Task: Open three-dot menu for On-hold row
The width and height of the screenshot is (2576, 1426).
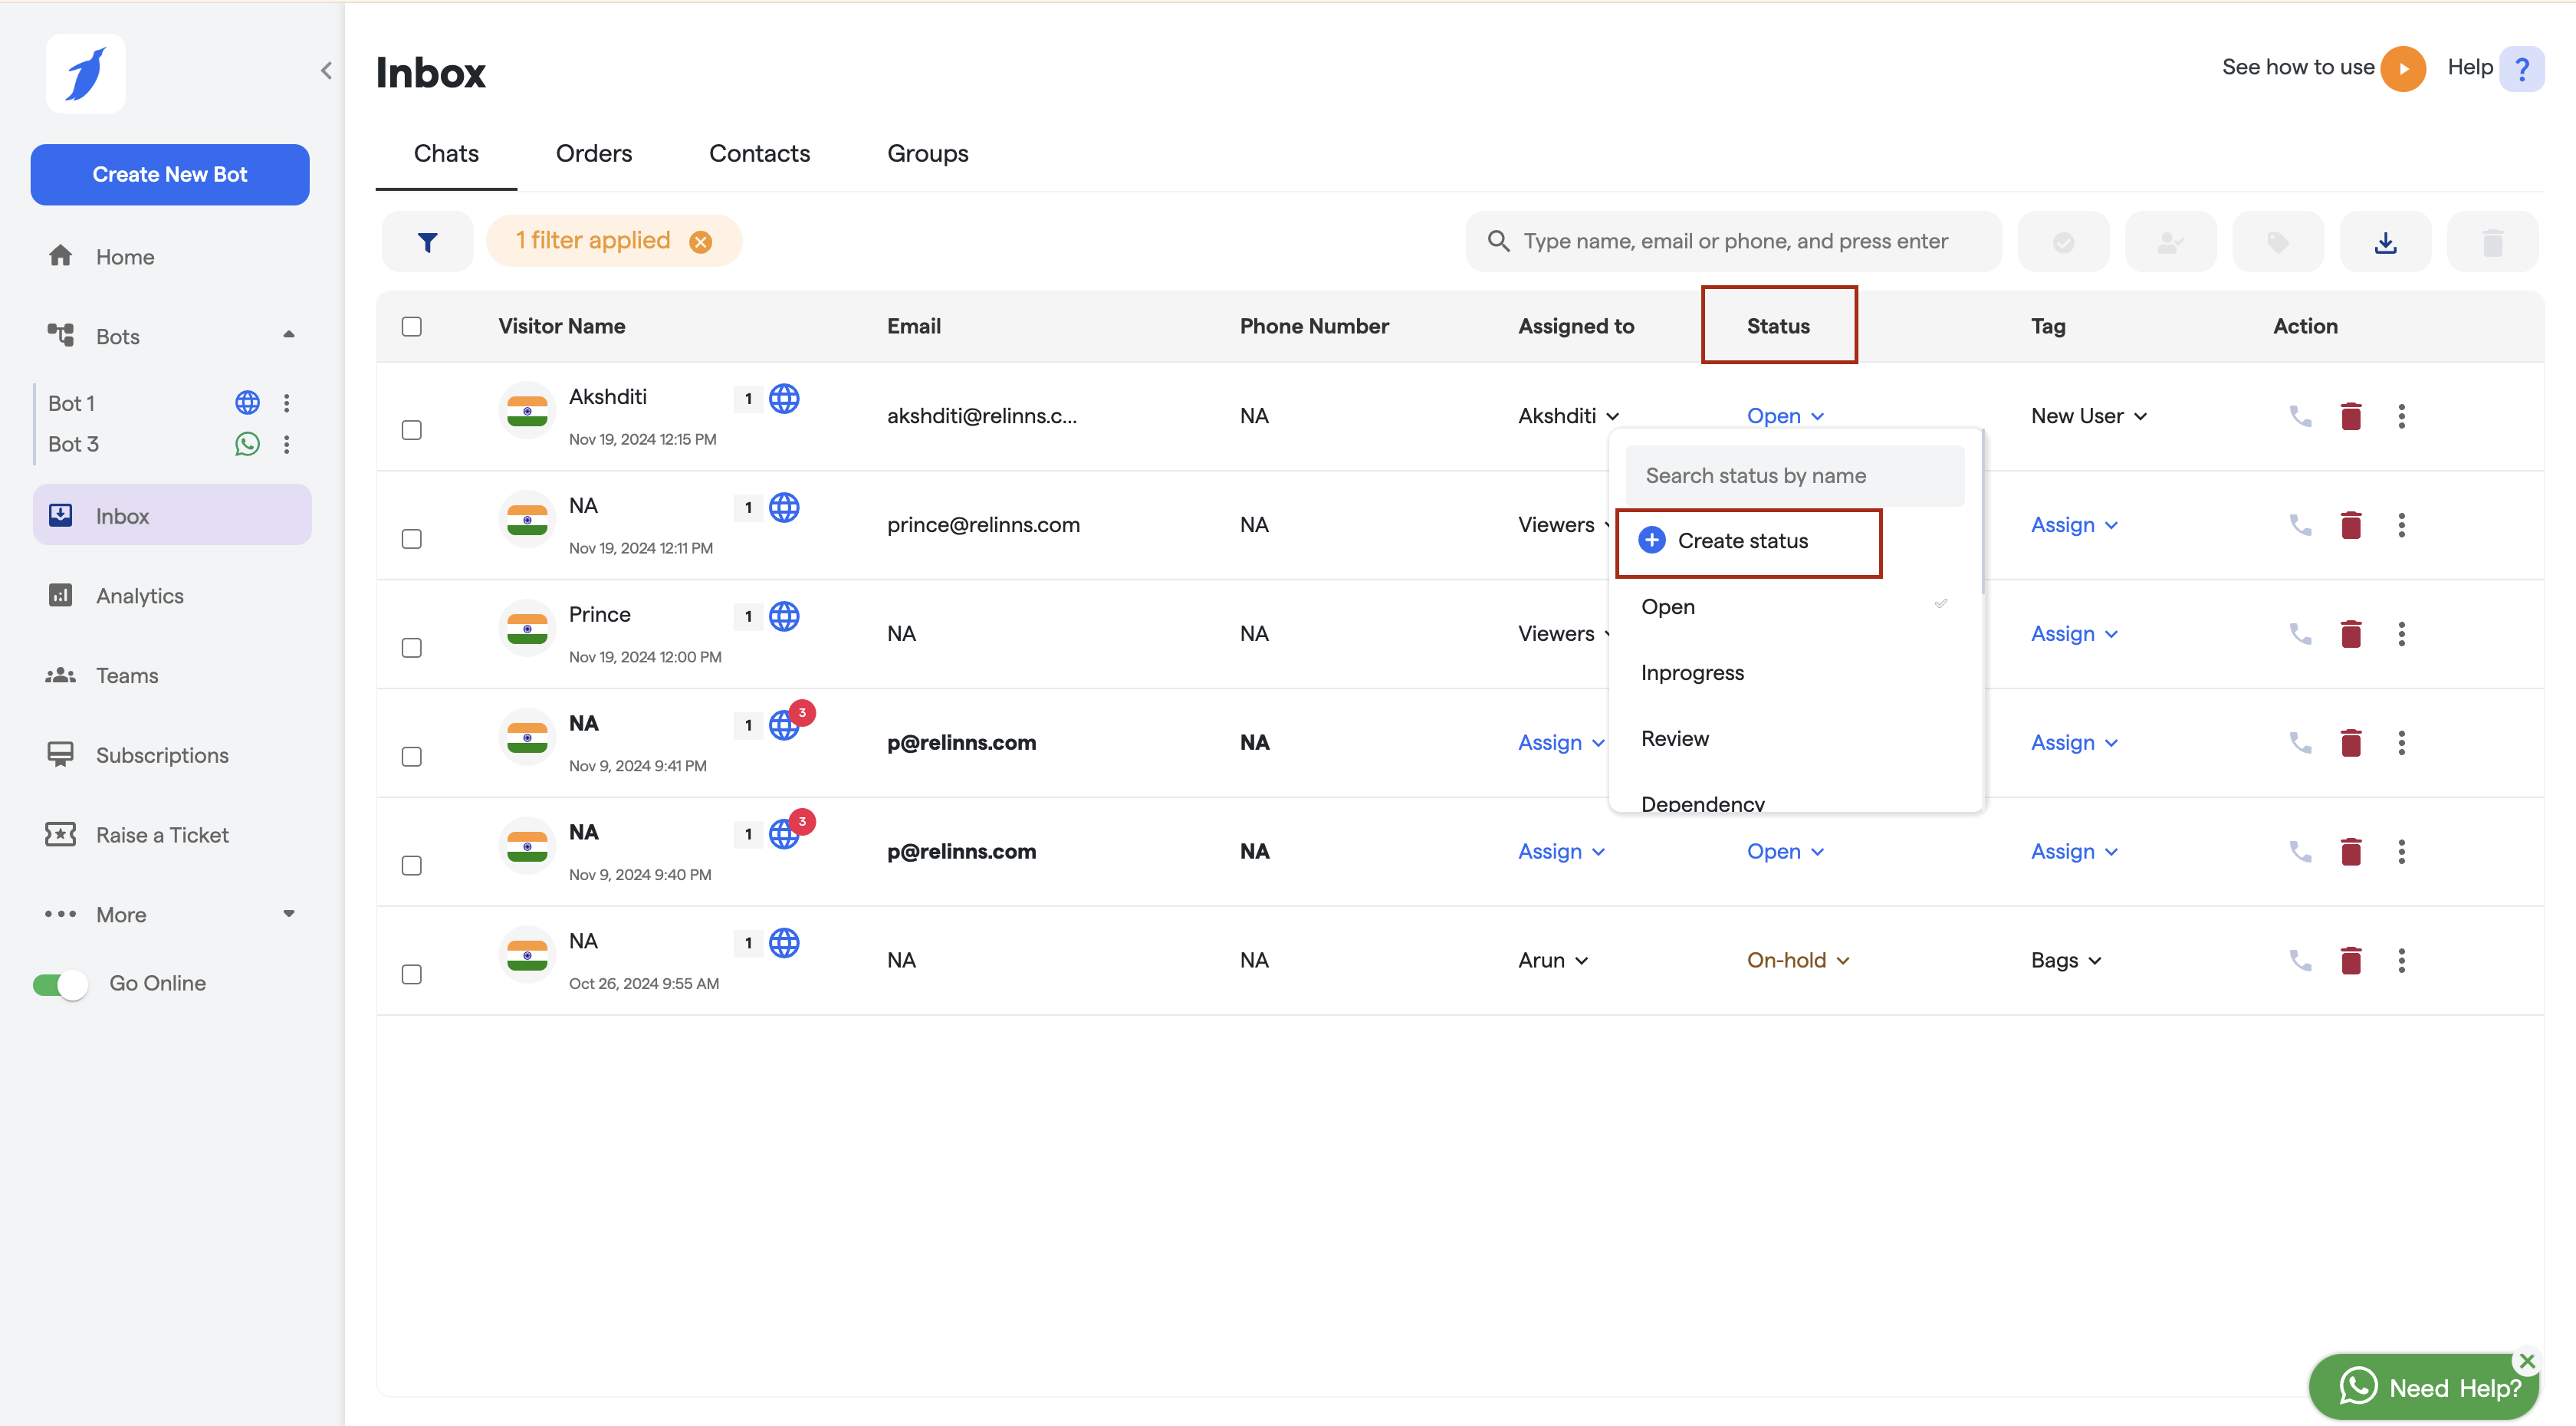Action: [2401, 961]
